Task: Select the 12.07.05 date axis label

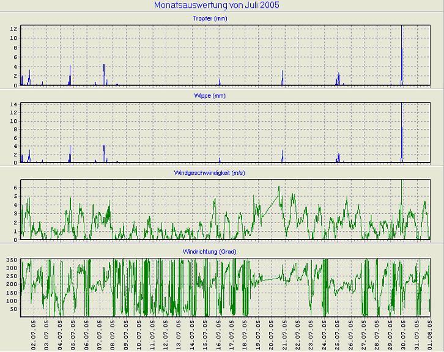Action: pos(166,334)
